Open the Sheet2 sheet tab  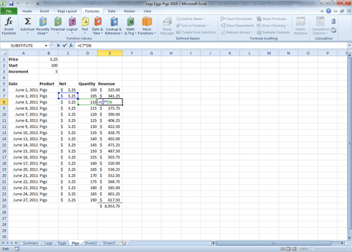point(91,243)
